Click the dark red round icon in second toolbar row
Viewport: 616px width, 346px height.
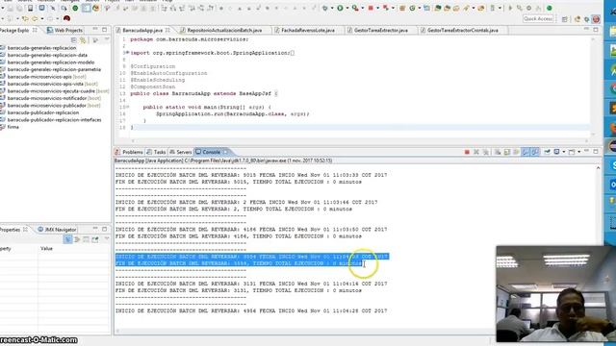click(66, 18)
